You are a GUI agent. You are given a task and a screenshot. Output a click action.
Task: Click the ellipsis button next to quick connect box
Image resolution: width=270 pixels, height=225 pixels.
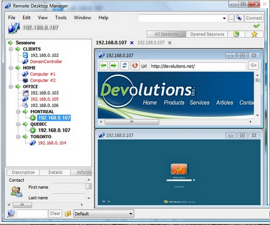[231, 18]
